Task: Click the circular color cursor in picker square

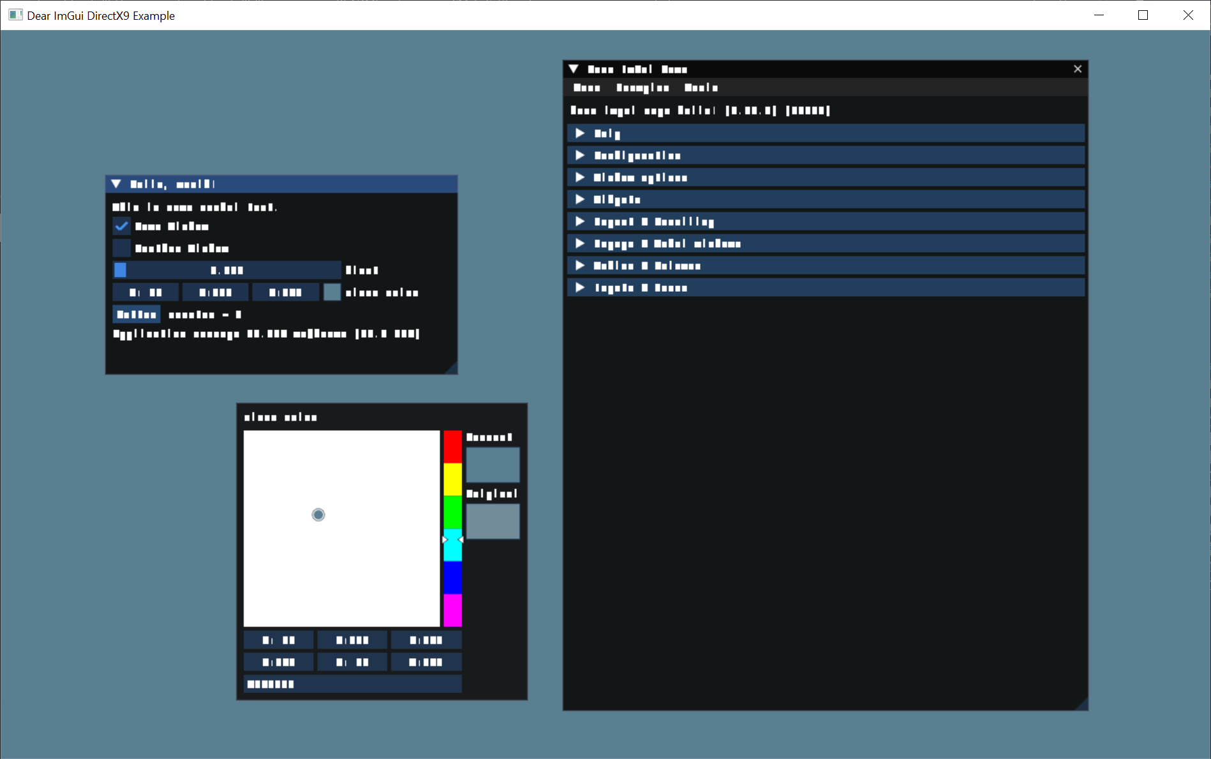Action: (x=318, y=515)
